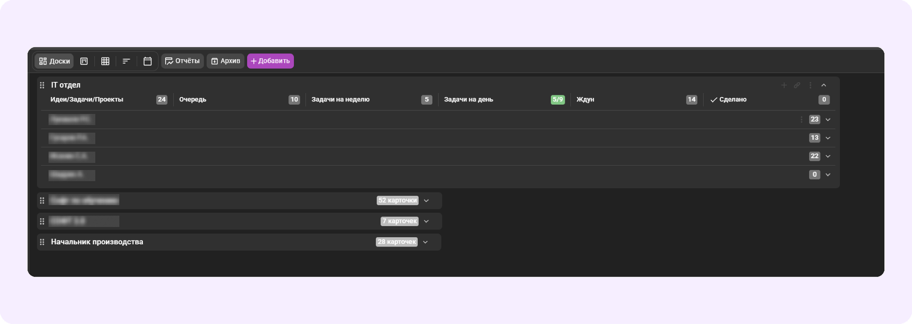The image size is (912, 324).
Task: Switch to the table grid view icon
Action: 105,61
